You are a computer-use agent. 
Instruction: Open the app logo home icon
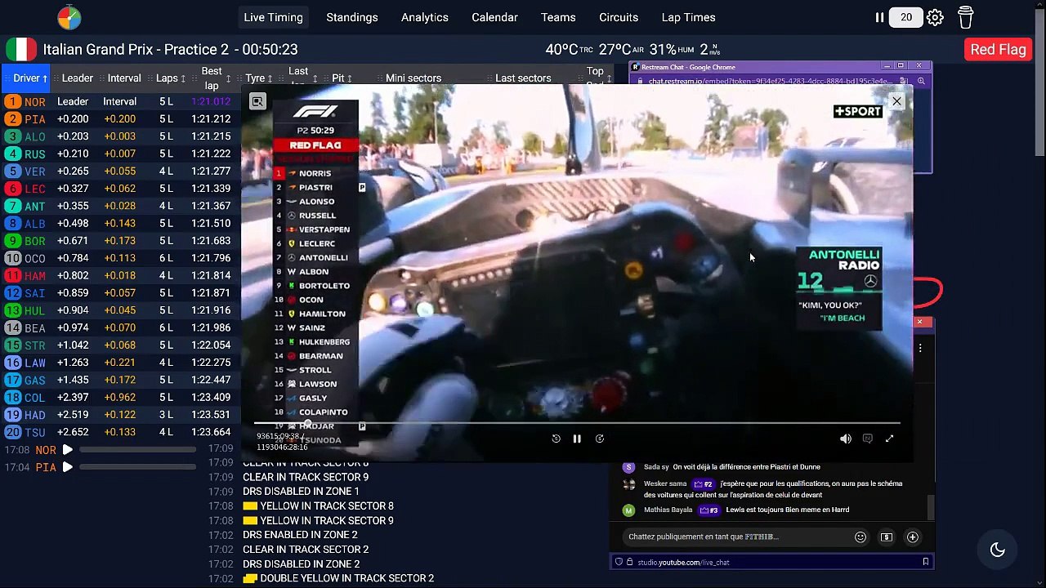[x=69, y=17]
